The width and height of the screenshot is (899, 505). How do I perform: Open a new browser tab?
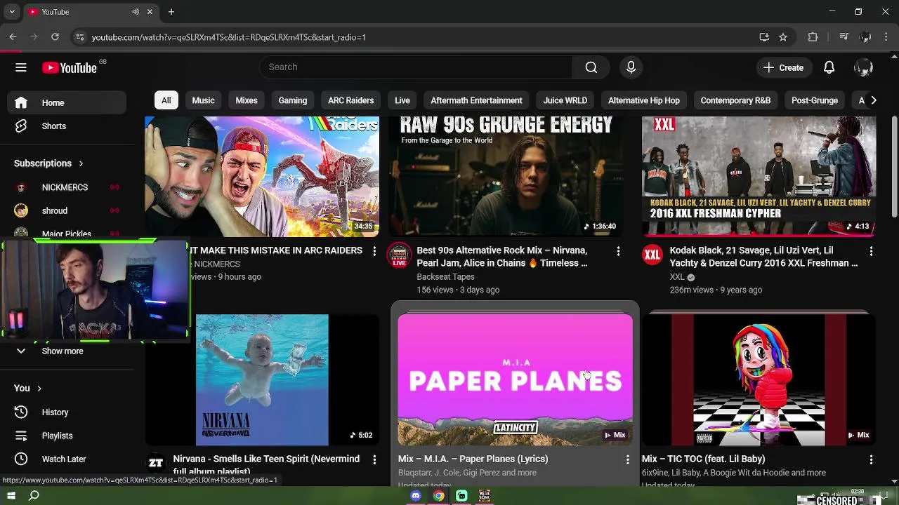171,12
